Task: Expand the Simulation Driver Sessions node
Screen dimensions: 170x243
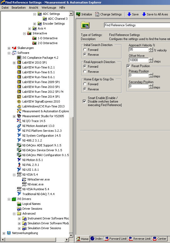Action: [x=19, y=228]
